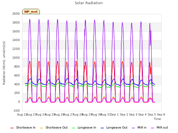
Task: Click the 1200 y-axis tick label
Action: [x=16, y=49]
